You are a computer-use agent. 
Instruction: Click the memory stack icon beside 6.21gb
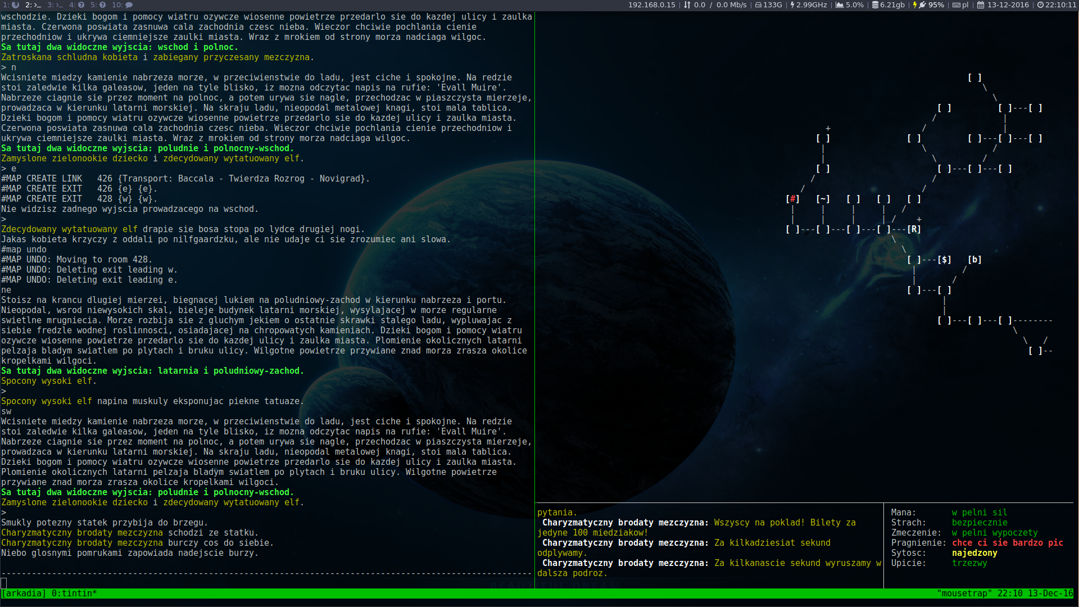pos(875,5)
